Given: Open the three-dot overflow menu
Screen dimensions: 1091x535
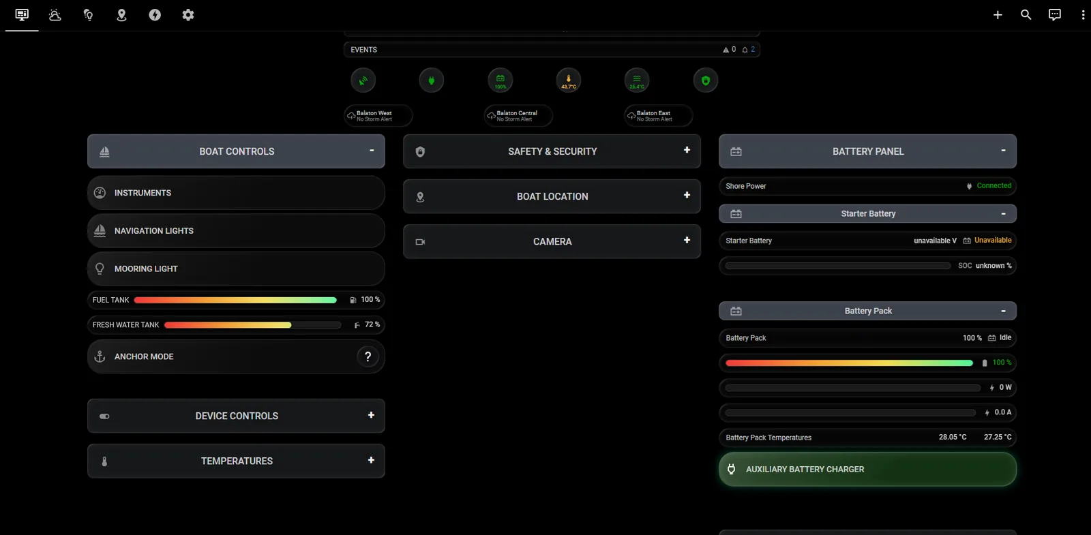Looking at the screenshot, I should (x=1083, y=15).
